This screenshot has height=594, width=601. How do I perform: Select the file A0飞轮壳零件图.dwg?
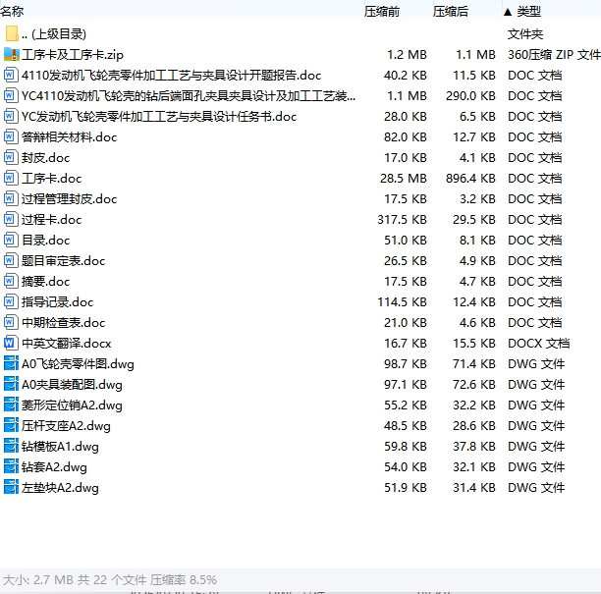pos(78,364)
